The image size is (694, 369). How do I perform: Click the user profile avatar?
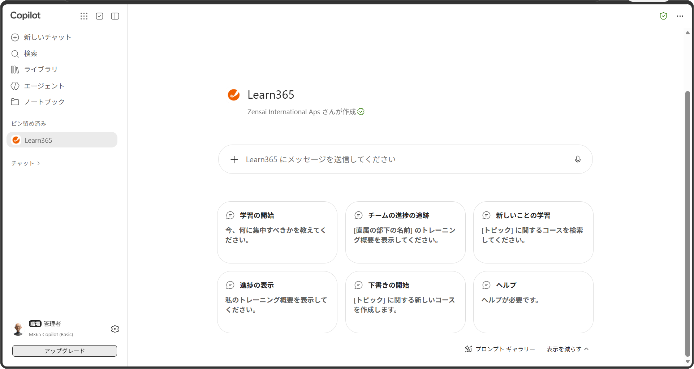pyautogui.click(x=18, y=329)
